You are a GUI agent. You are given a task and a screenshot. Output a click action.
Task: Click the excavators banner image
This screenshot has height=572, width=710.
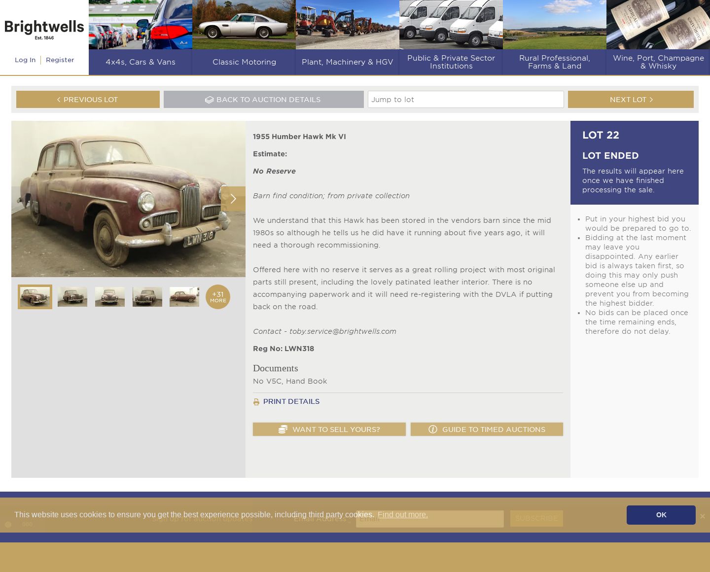[x=348, y=25]
